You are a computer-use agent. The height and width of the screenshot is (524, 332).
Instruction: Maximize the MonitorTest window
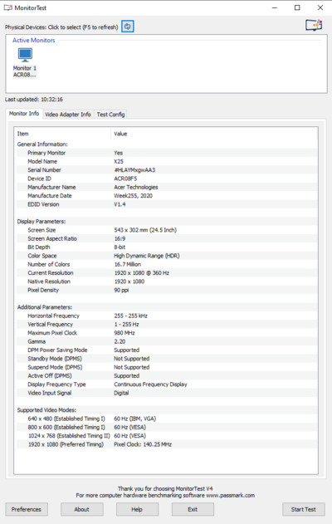pyautogui.click(x=297, y=7)
